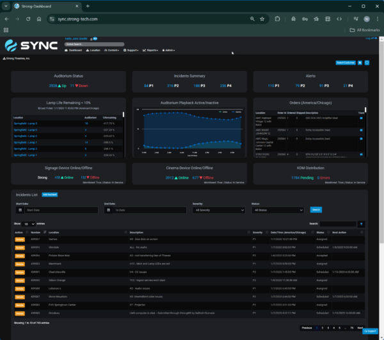Go to page 2 of incidents

[322, 327]
